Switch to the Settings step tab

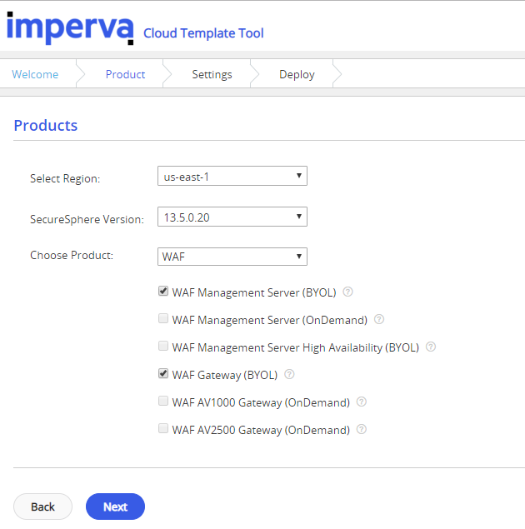(x=212, y=74)
